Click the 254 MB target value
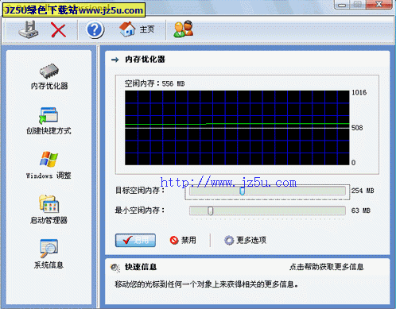 pos(363,191)
